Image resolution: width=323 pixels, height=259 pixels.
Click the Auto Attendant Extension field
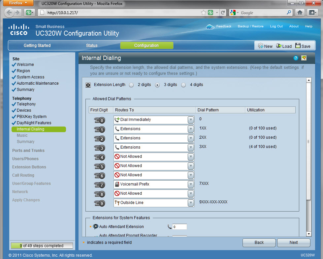(x=180, y=227)
